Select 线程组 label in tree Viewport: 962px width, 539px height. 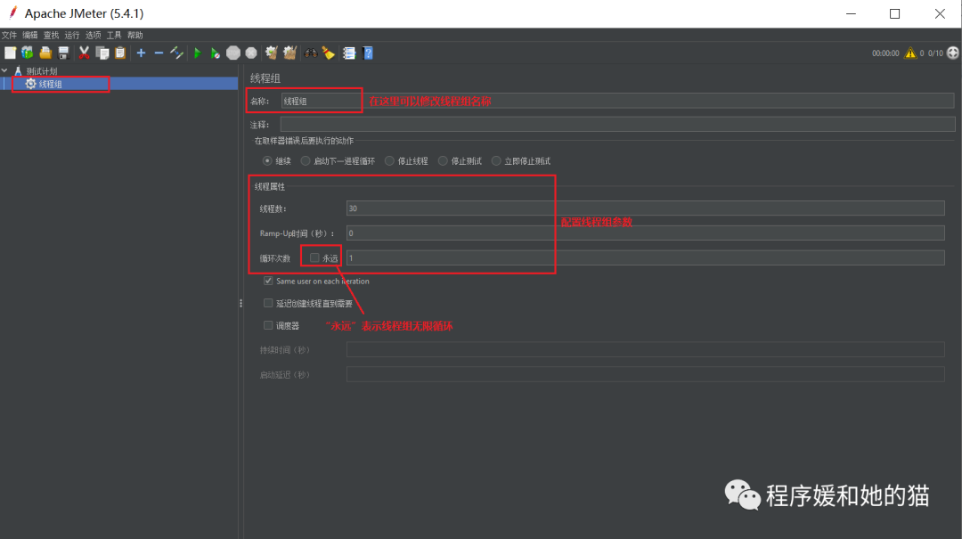(x=50, y=84)
